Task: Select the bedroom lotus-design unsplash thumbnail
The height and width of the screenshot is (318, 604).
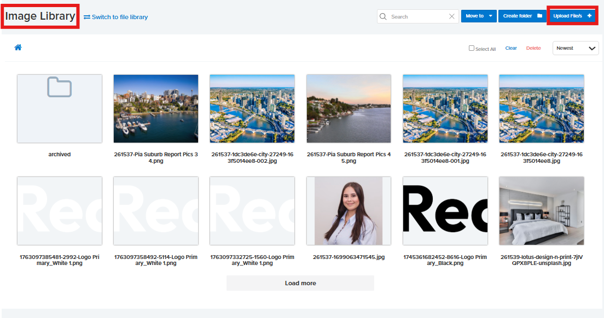Action: (541, 211)
